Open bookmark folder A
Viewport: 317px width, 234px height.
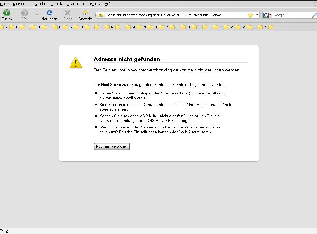click(x=4, y=27)
